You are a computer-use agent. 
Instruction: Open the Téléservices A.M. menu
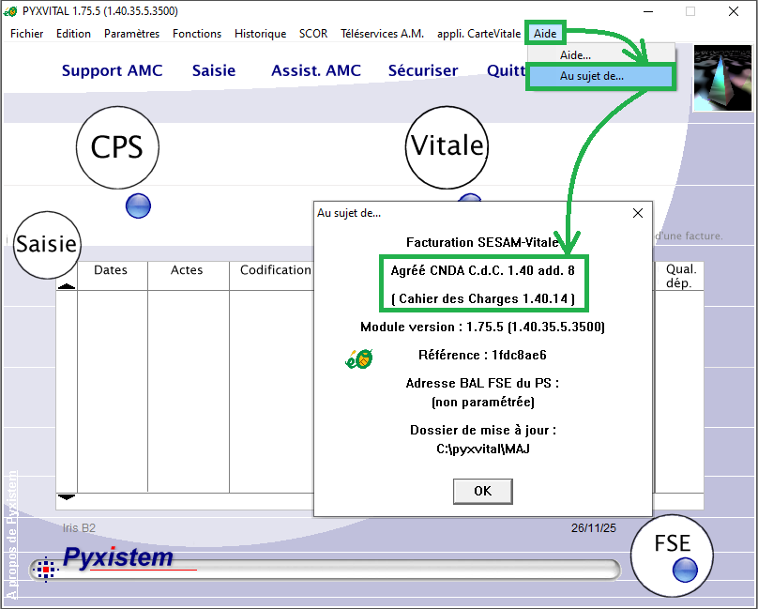click(382, 34)
